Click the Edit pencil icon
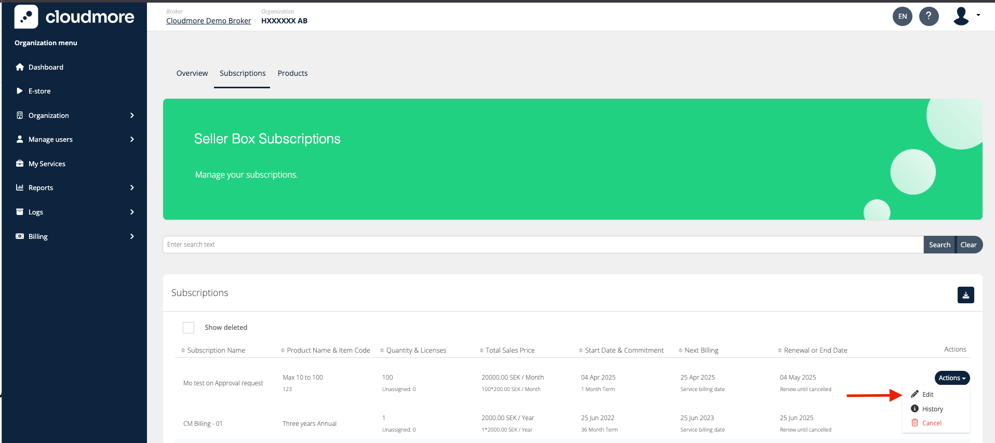This screenshot has height=443, width=995. [915, 394]
